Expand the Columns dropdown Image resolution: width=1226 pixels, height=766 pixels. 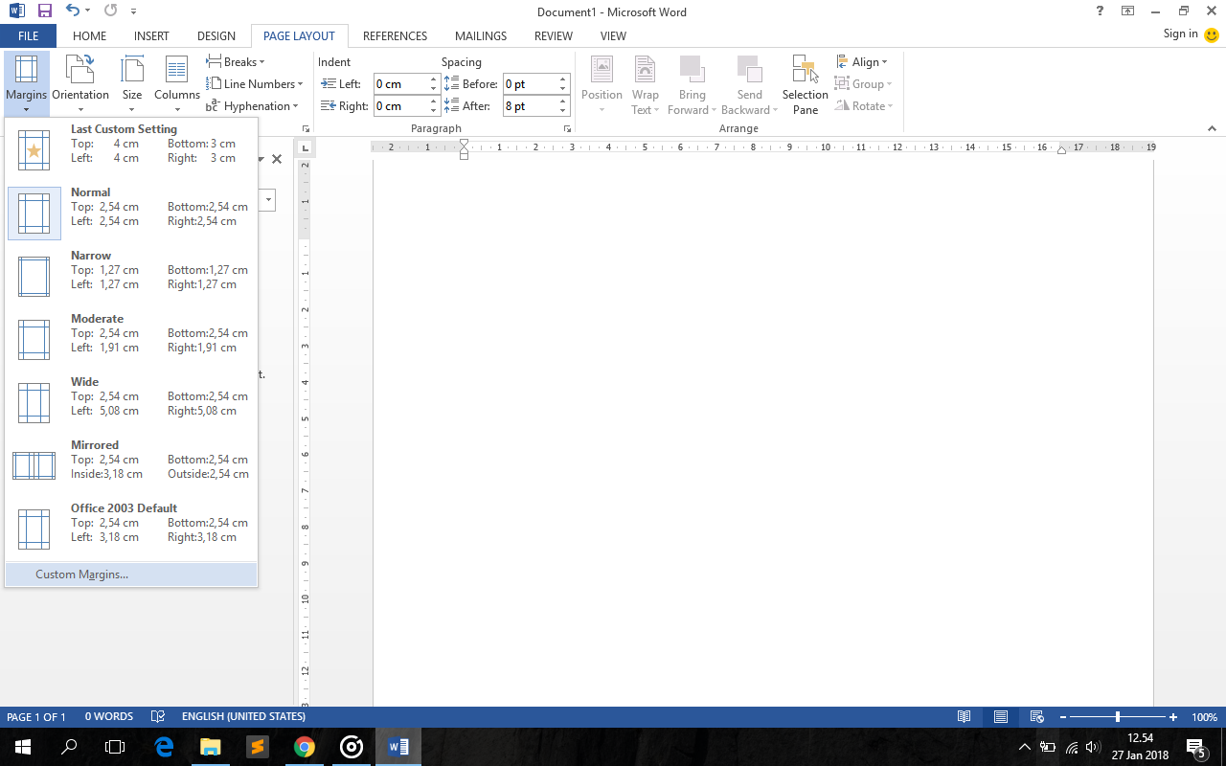177,83
